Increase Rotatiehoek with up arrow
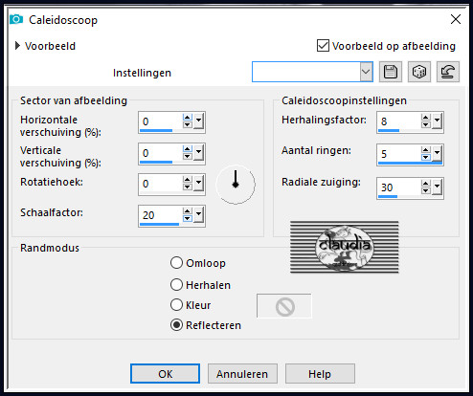Image resolution: width=473 pixels, height=396 pixels. pyautogui.click(x=188, y=180)
